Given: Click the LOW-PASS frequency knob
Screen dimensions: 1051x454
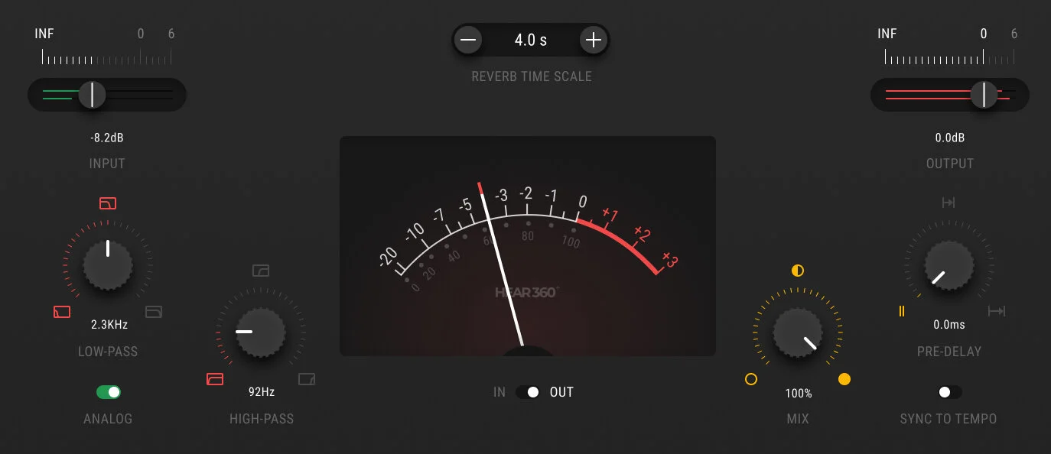Looking at the screenshot, I should click(x=108, y=265).
